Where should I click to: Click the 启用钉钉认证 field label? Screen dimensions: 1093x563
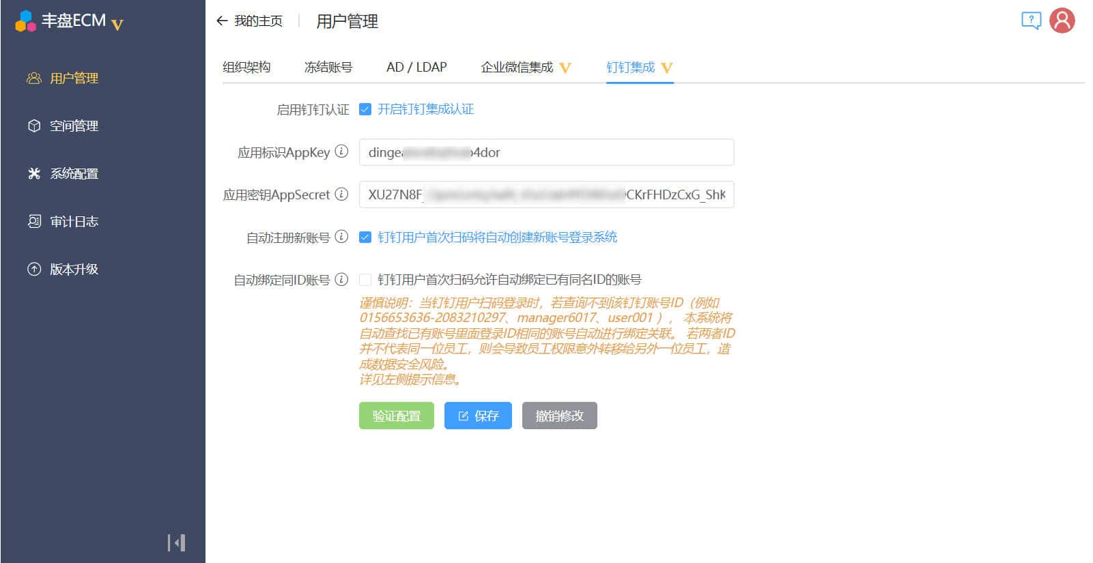313,109
